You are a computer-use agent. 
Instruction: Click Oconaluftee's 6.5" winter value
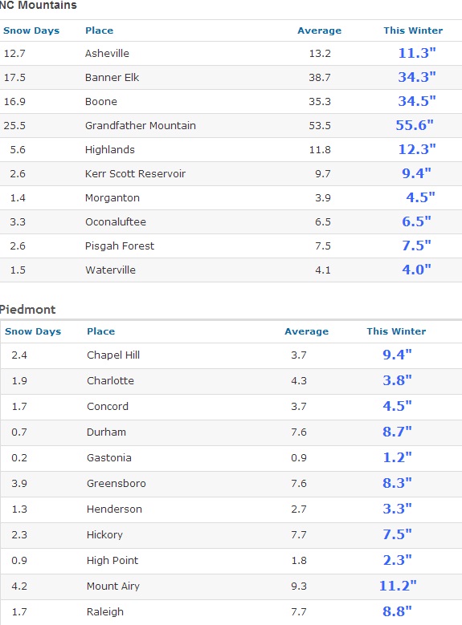(416, 221)
